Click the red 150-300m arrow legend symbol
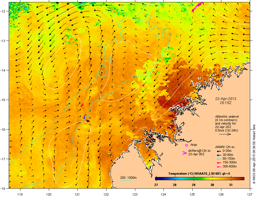This screenshot has width=256, height=197. 218,163
